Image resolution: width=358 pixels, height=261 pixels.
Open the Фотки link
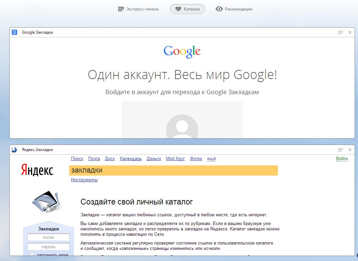[x=196, y=159]
